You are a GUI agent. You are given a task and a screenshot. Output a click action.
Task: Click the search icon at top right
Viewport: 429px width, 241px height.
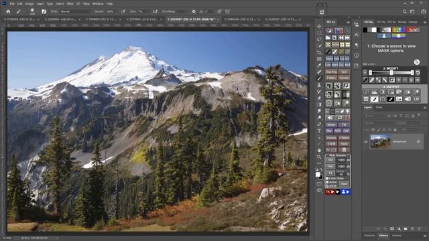click(x=404, y=11)
